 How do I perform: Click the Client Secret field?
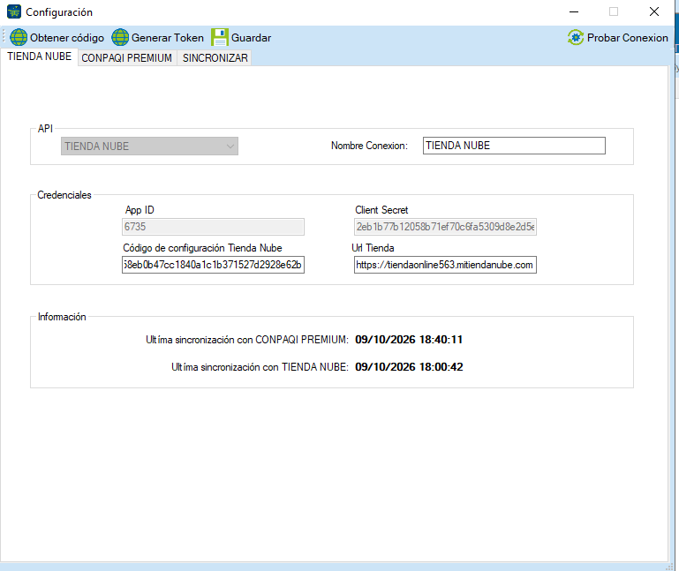[x=445, y=227]
